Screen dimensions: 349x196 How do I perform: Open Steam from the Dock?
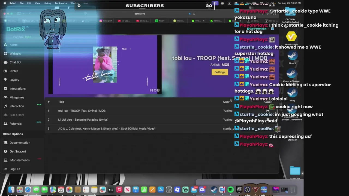214,189
